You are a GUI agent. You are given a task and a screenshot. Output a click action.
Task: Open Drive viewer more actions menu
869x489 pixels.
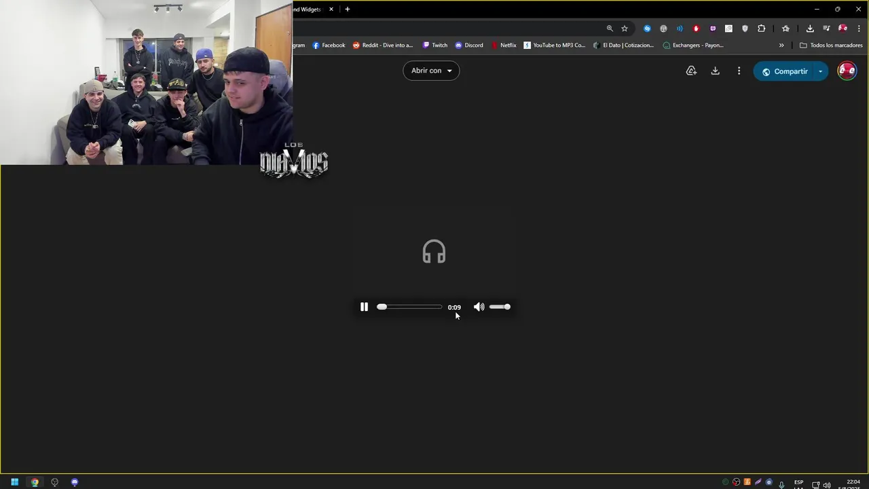739,71
